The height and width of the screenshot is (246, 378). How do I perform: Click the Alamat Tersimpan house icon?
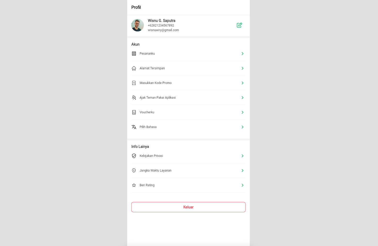(x=134, y=68)
